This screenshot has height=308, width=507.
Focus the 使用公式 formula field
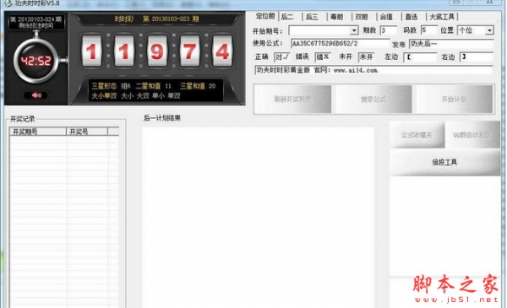pos(341,44)
